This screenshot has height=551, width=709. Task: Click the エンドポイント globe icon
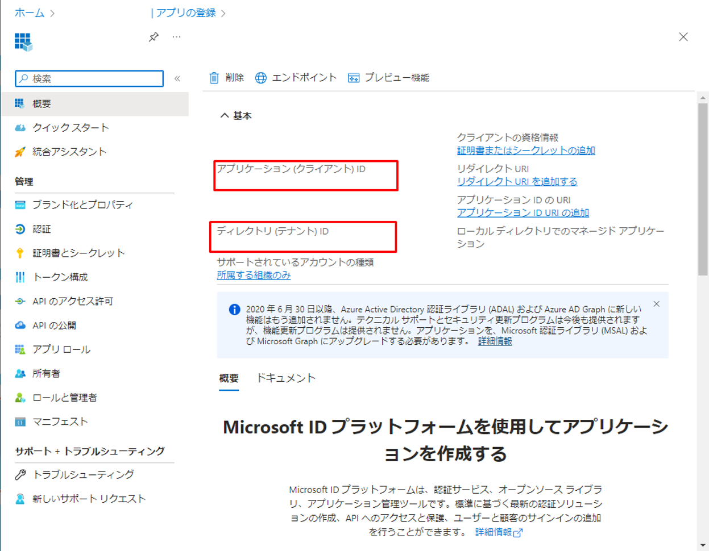point(260,78)
